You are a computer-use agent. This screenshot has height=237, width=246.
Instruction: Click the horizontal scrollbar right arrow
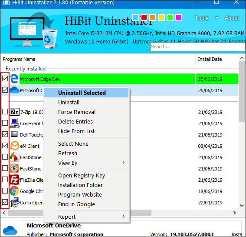coord(235,213)
